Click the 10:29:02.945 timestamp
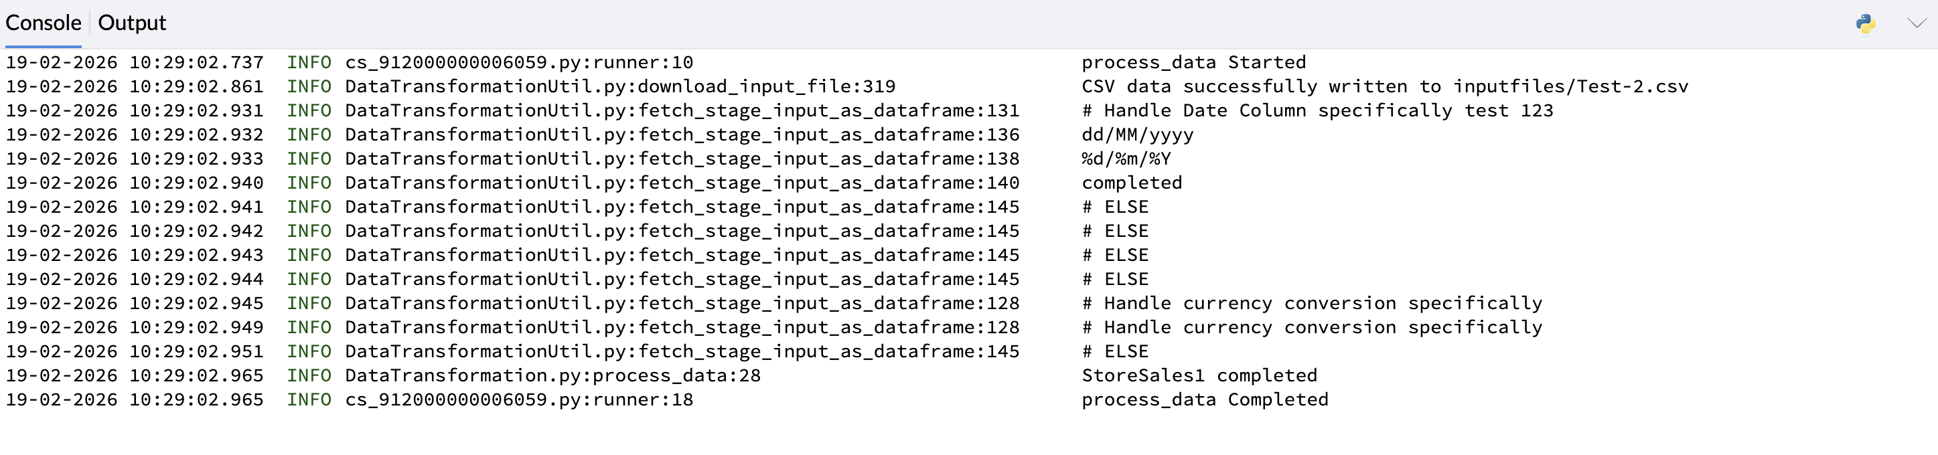The height and width of the screenshot is (455, 1938). pos(196,303)
